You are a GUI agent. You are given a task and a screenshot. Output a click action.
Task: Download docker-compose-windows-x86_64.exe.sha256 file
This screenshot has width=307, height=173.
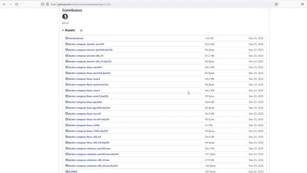(x=93, y=166)
